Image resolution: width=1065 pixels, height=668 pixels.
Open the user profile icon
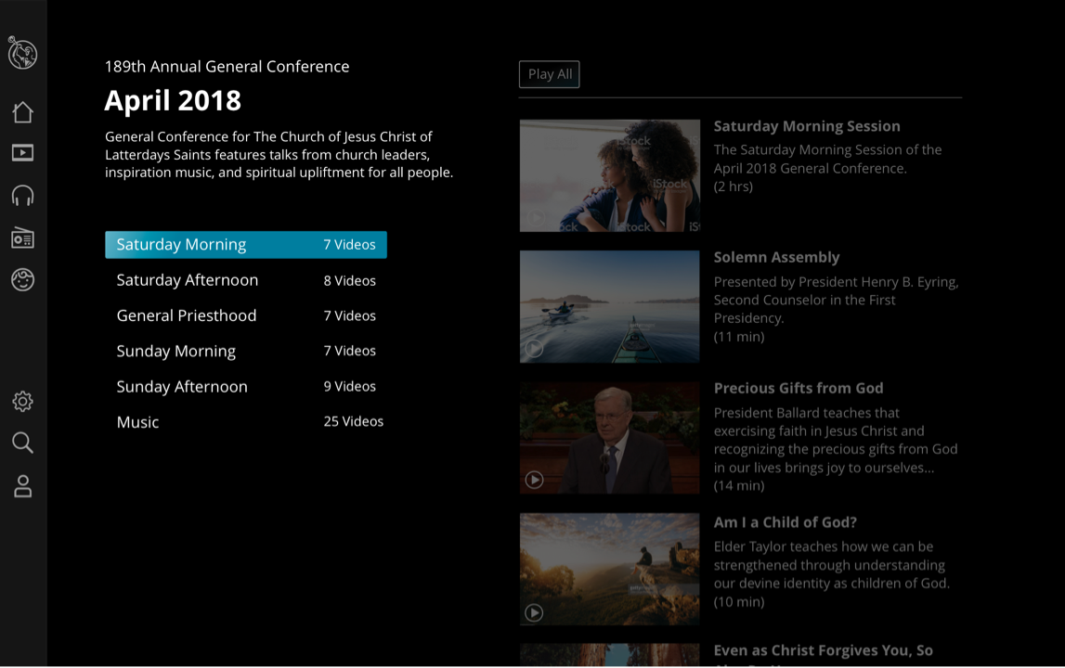point(22,486)
